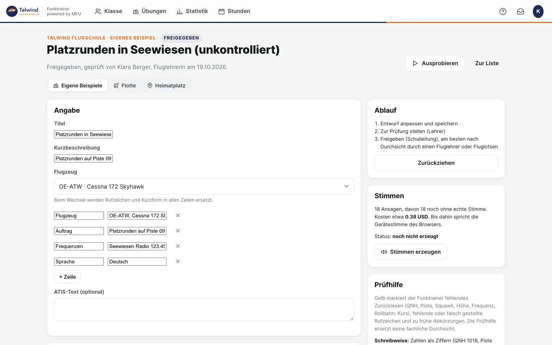This screenshot has width=552, height=345.
Task: Remove the Sprache row
Action: [x=178, y=261]
